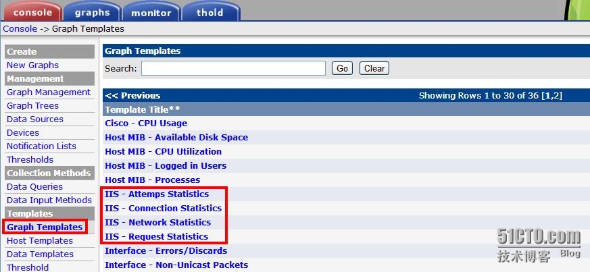Select Graph Templates in sidebar

pyautogui.click(x=45, y=227)
